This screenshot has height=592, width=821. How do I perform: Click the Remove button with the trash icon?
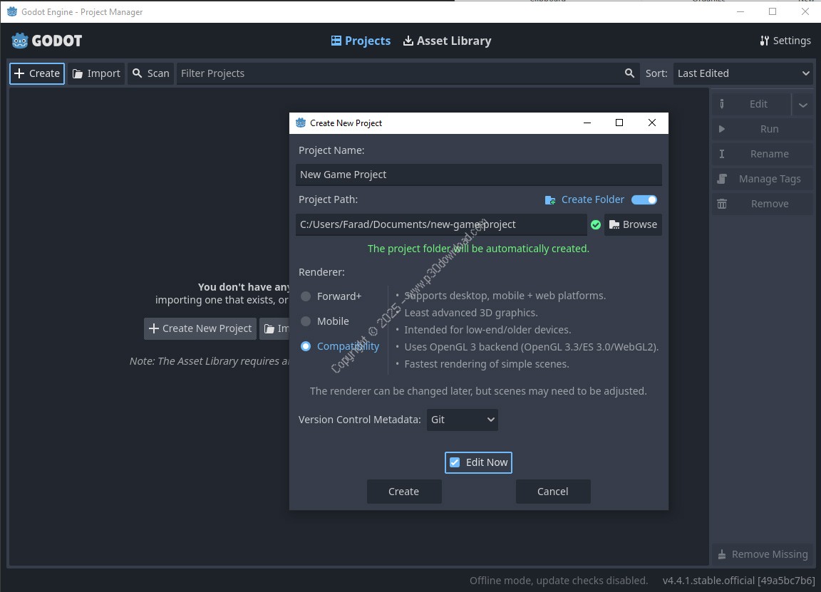coord(763,204)
